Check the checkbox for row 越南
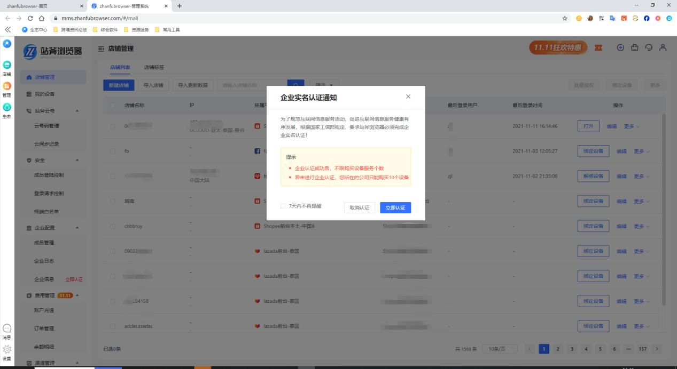677x369 pixels. click(x=113, y=201)
